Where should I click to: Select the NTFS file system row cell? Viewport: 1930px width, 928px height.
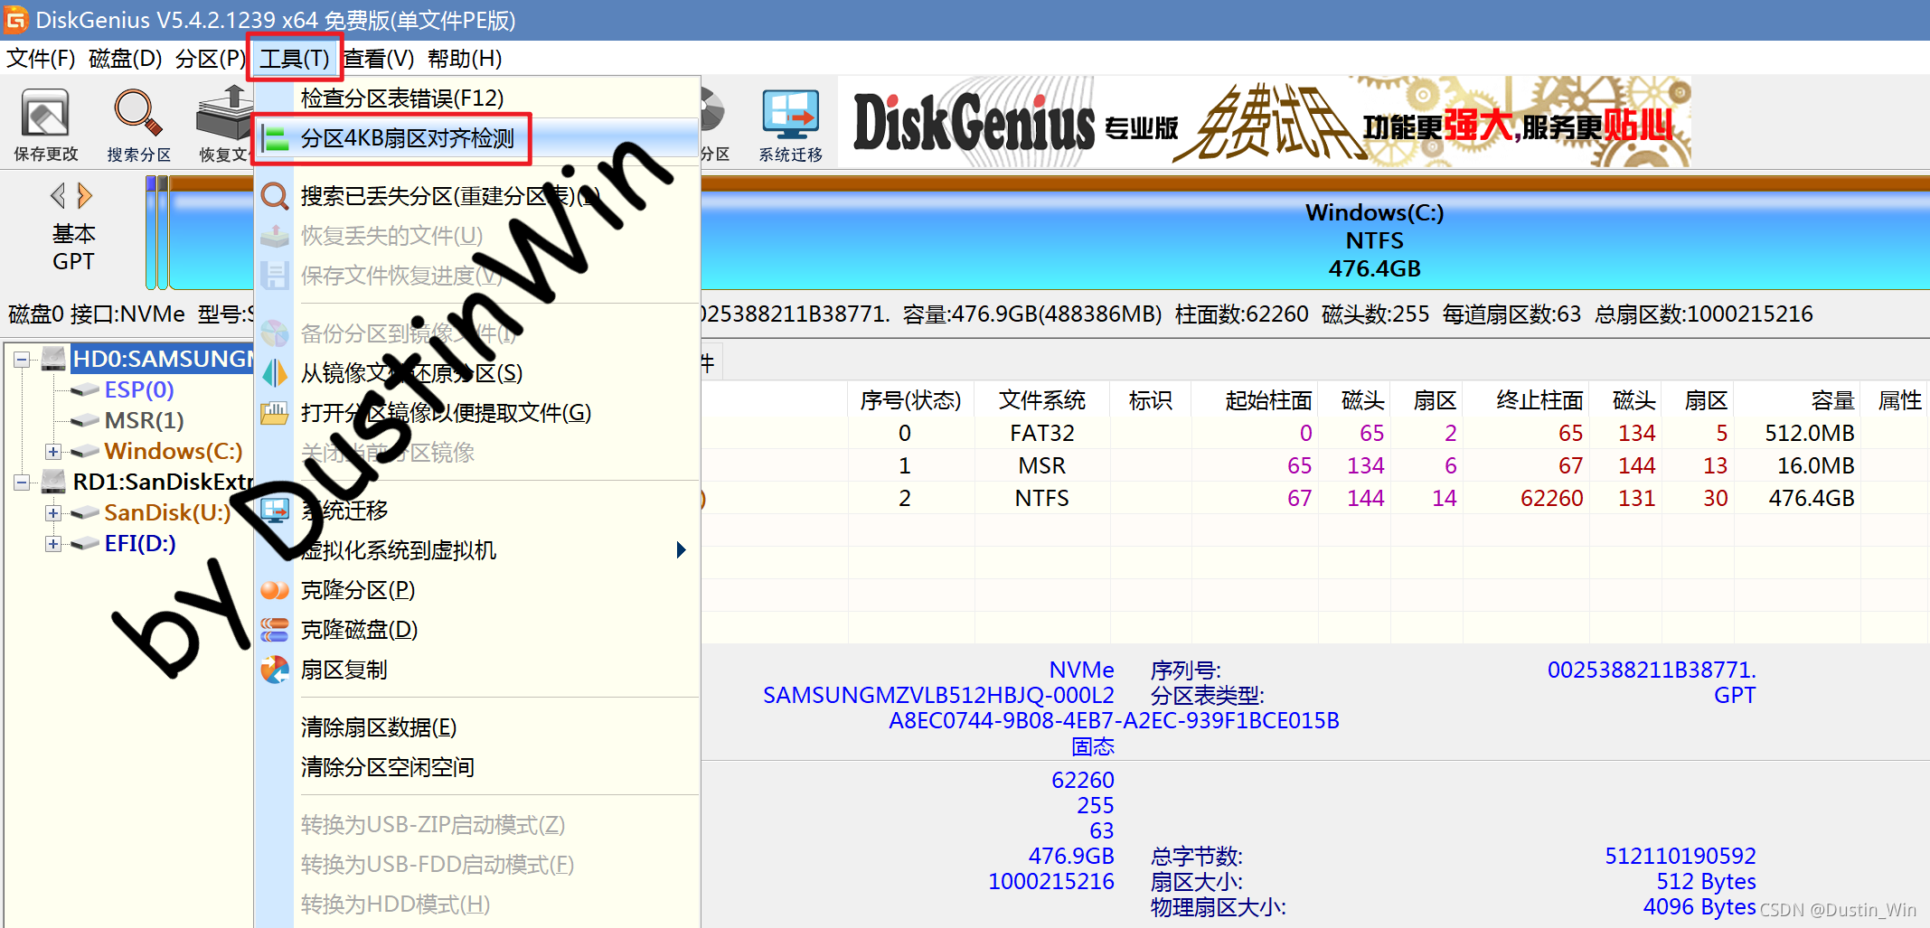(1041, 498)
